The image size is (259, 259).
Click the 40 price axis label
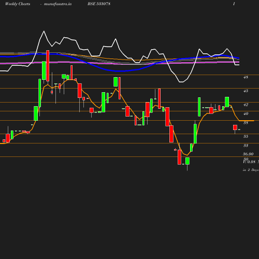[246, 113]
